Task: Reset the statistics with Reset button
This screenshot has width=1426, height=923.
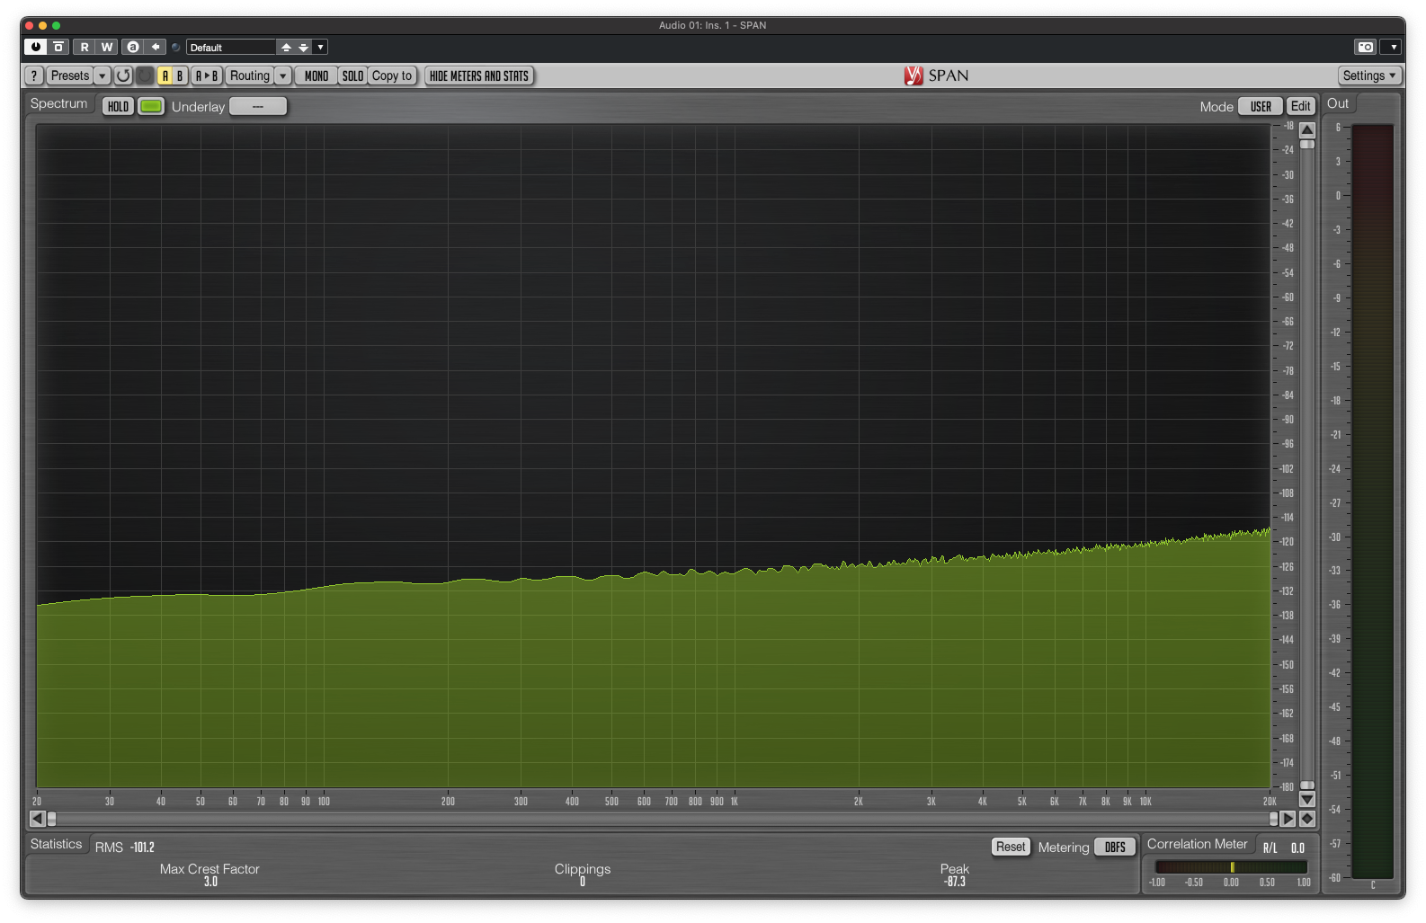Action: [1011, 847]
